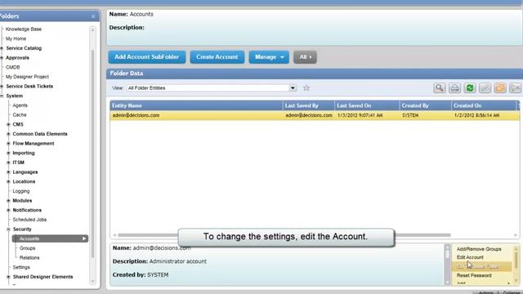Click the Create Account button

click(217, 57)
